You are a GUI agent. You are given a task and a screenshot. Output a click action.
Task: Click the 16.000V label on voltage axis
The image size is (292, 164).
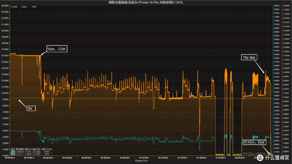point(5,56)
